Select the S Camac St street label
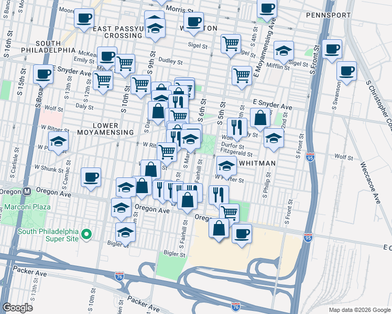The height and width of the screenshot is (314, 392). click(67, 175)
